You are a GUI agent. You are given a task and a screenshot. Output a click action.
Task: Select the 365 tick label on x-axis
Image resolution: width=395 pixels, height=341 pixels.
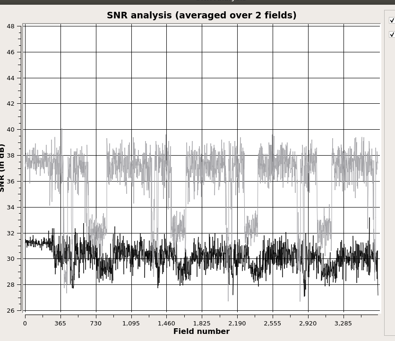tap(60, 323)
